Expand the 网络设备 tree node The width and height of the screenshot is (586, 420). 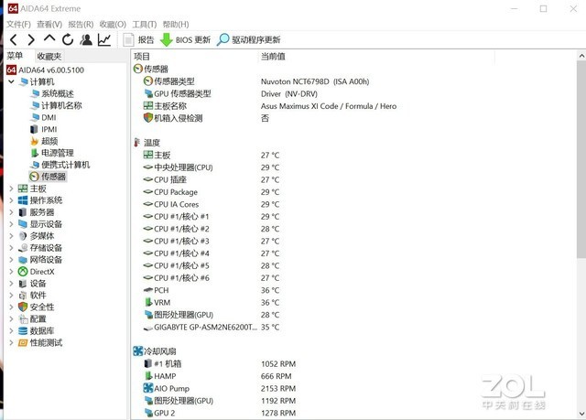[x=11, y=260]
